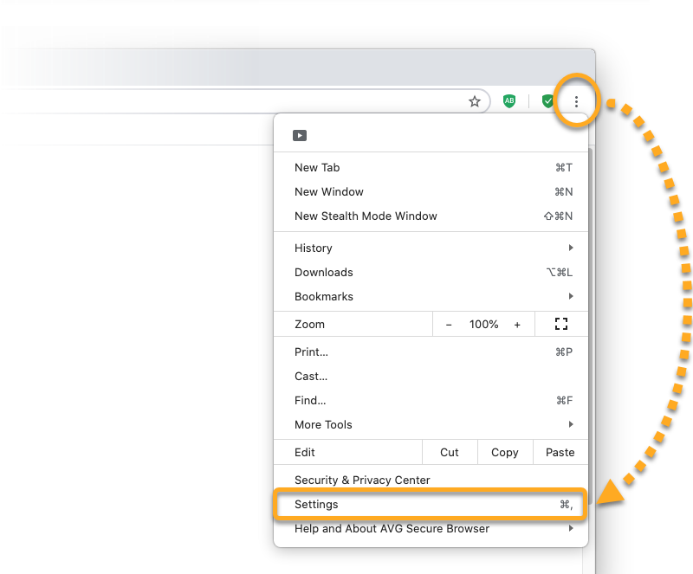Click the bookmark star icon
The height and width of the screenshot is (574, 693).
point(475,101)
